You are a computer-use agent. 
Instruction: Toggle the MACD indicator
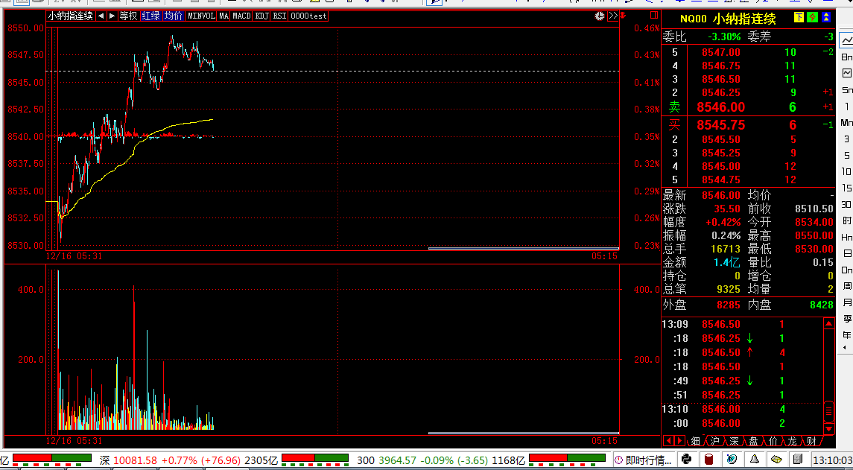[241, 16]
